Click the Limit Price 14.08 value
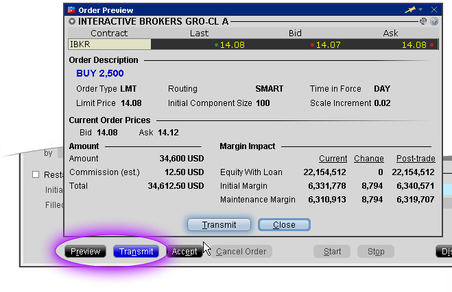 [131, 103]
